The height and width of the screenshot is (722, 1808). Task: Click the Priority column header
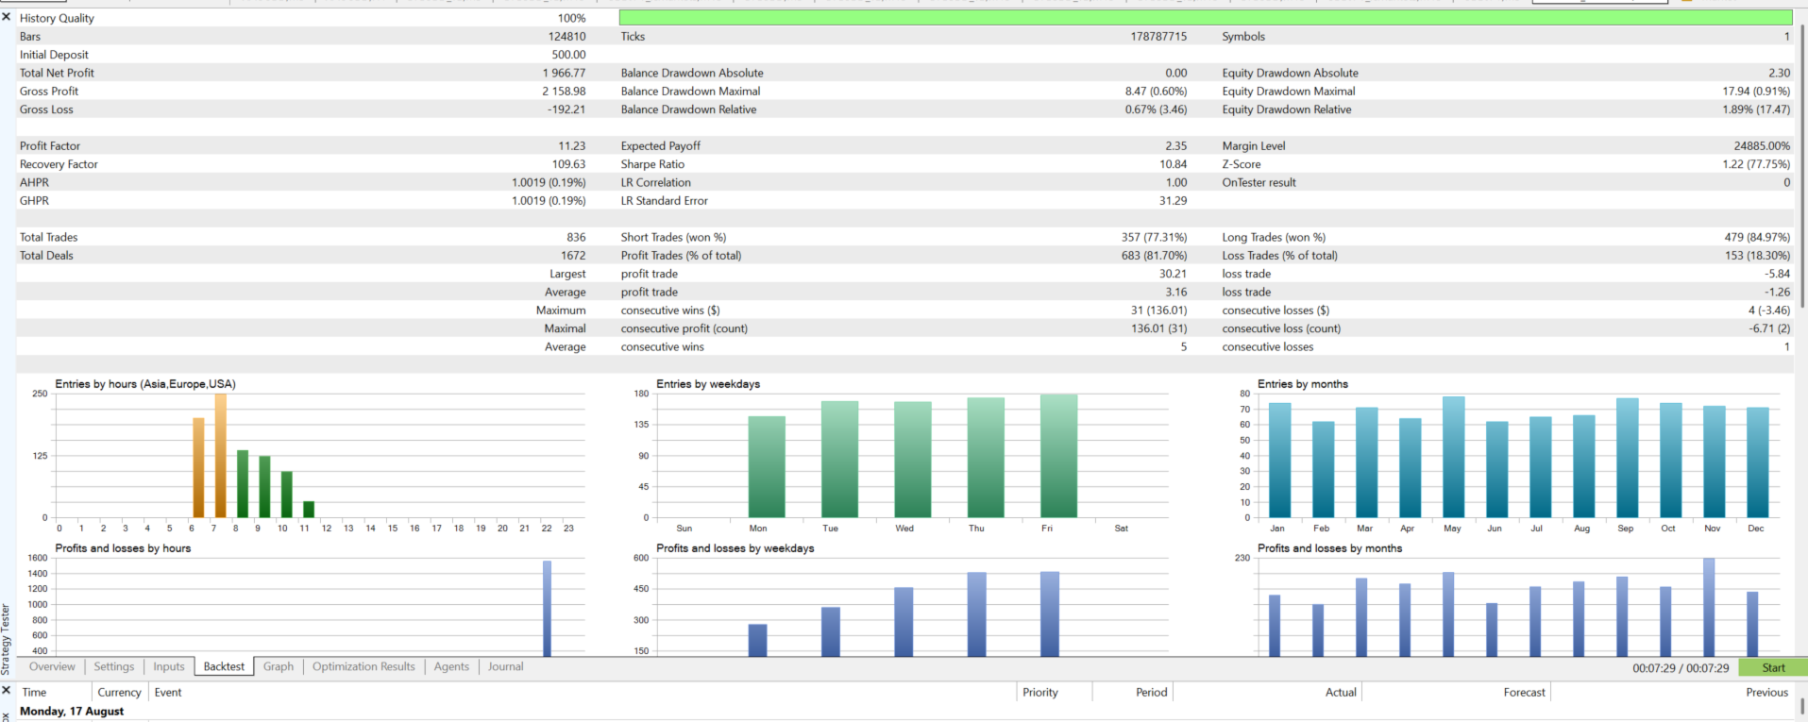tap(1040, 692)
